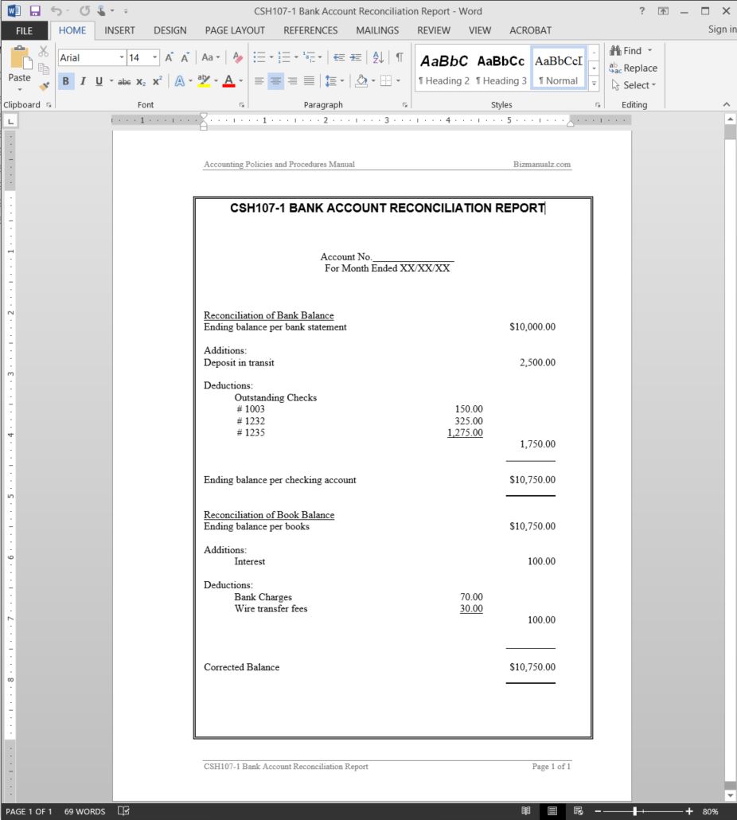Image resolution: width=737 pixels, height=820 pixels.
Task: Activate the Format Painter brush
Action: 44,85
